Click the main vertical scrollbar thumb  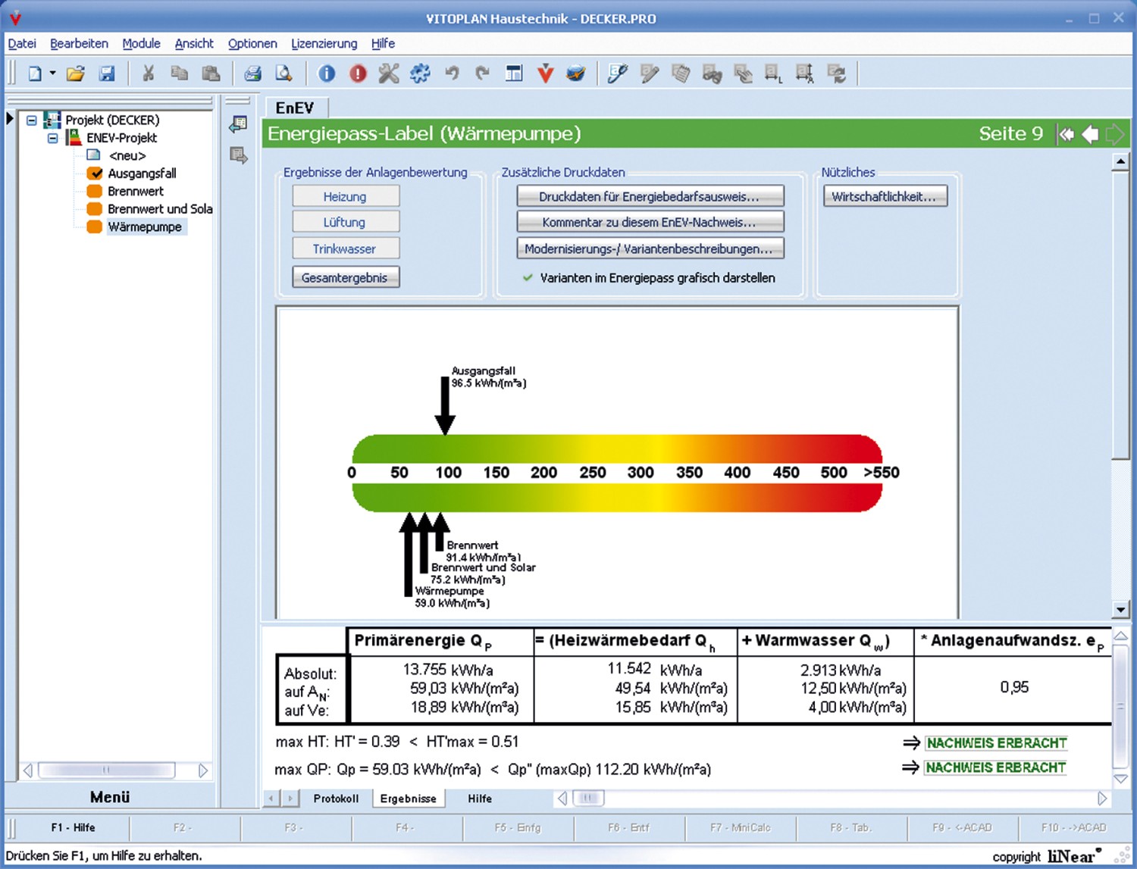[1120, 315]
